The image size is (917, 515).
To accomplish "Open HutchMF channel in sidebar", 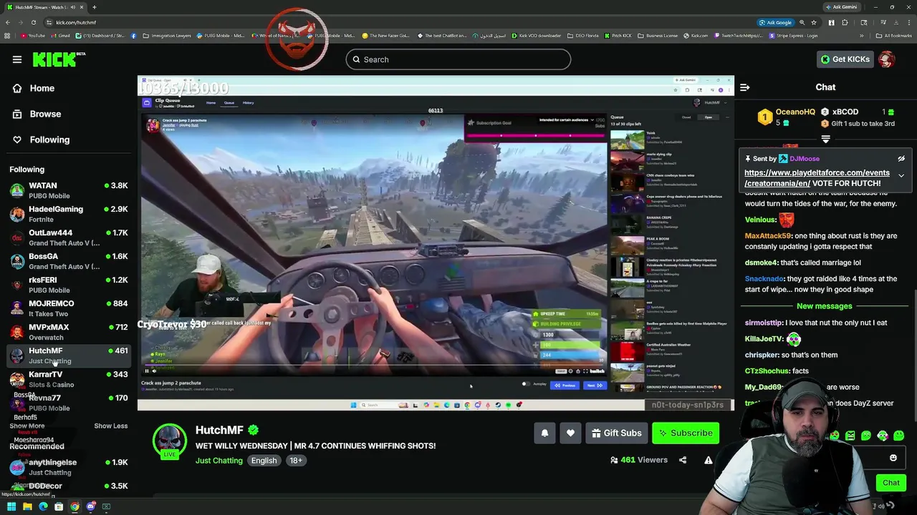I will (x=69, y=355).
